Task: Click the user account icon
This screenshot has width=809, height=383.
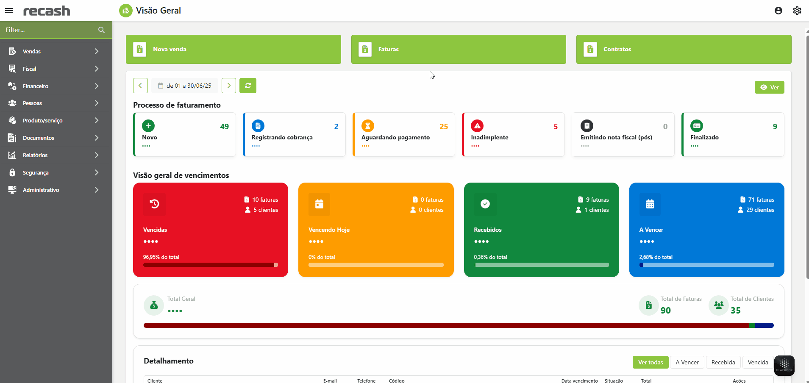Action: pyautogui.click(x=778, y=11)
